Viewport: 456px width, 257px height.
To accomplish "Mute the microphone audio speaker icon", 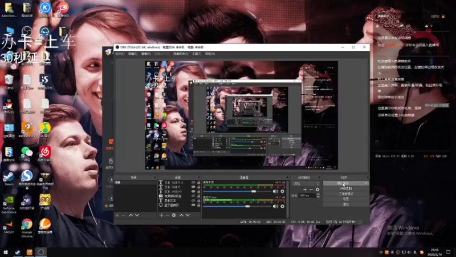I will point(275,206).
